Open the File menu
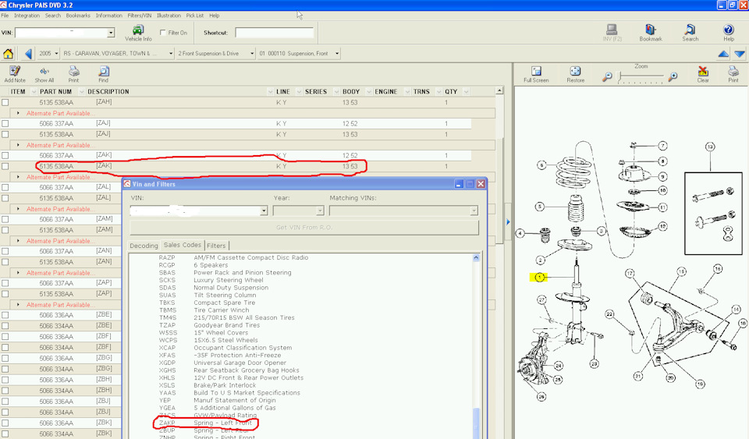Screen dimensions: 749x439 [5, 16]
